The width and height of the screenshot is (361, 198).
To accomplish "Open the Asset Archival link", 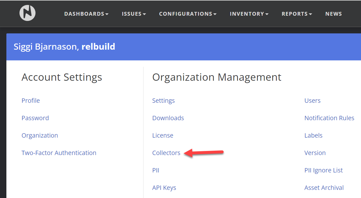I will (324, 188).
